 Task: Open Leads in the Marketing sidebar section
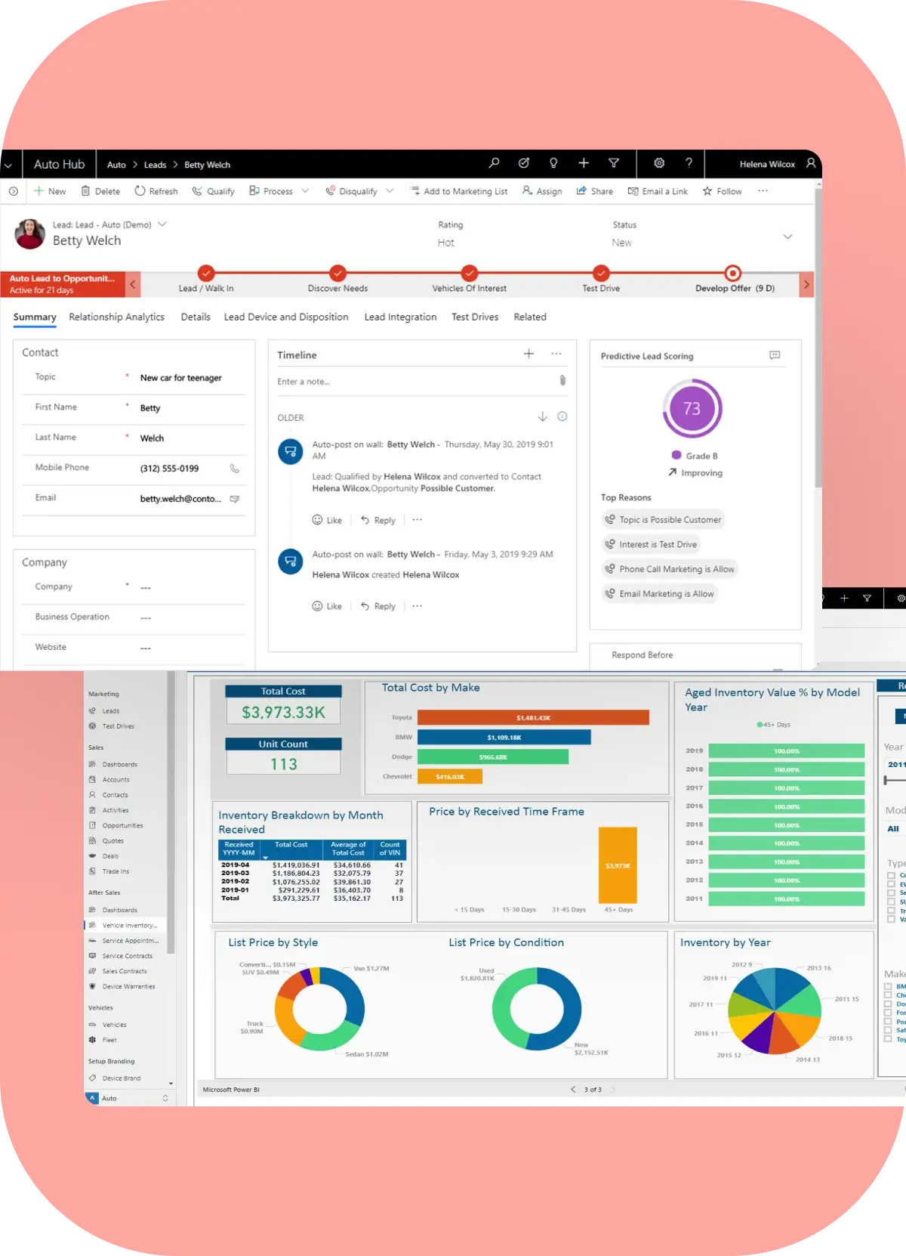pyautogui.click(x=111, y=711)
